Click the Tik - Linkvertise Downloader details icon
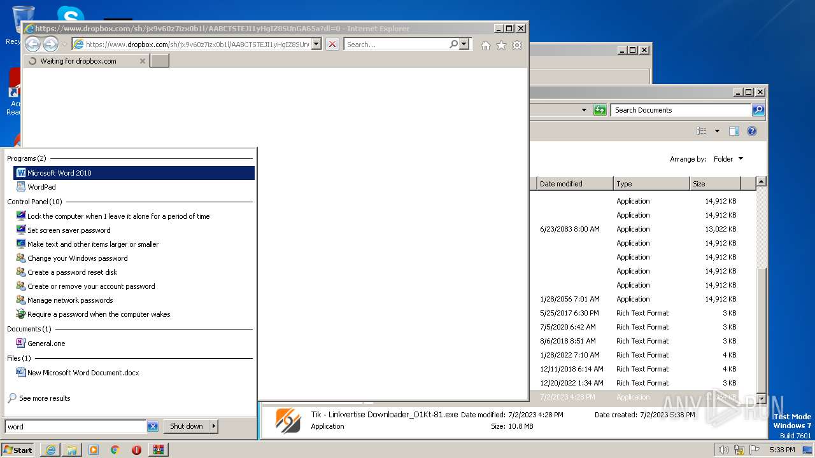815x458 pixels. (288, 420)
